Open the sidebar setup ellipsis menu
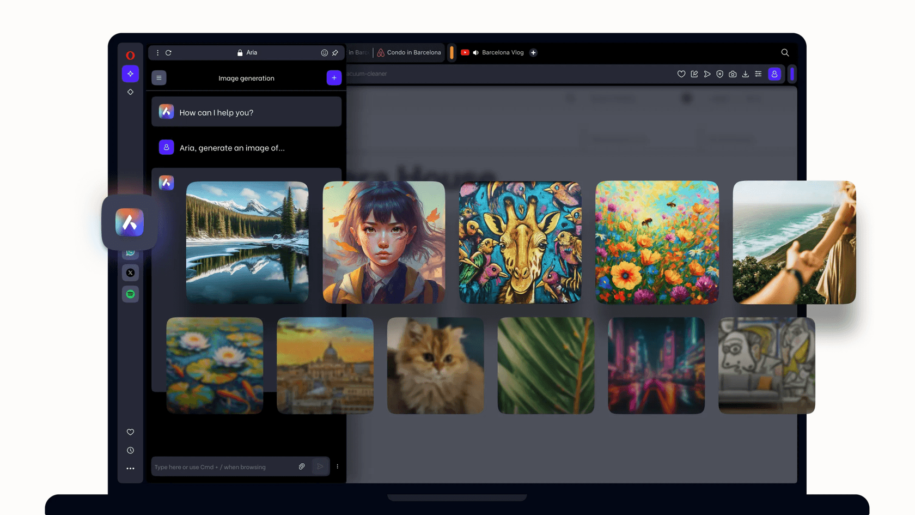 pos(130,468)
